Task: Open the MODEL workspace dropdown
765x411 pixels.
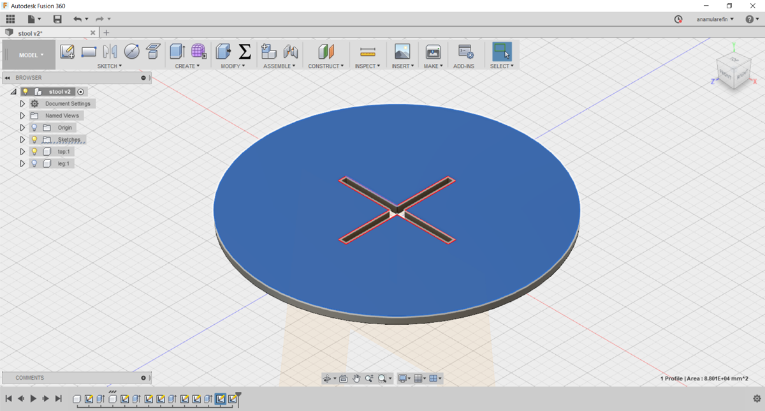Action: (x=30, y=56)
